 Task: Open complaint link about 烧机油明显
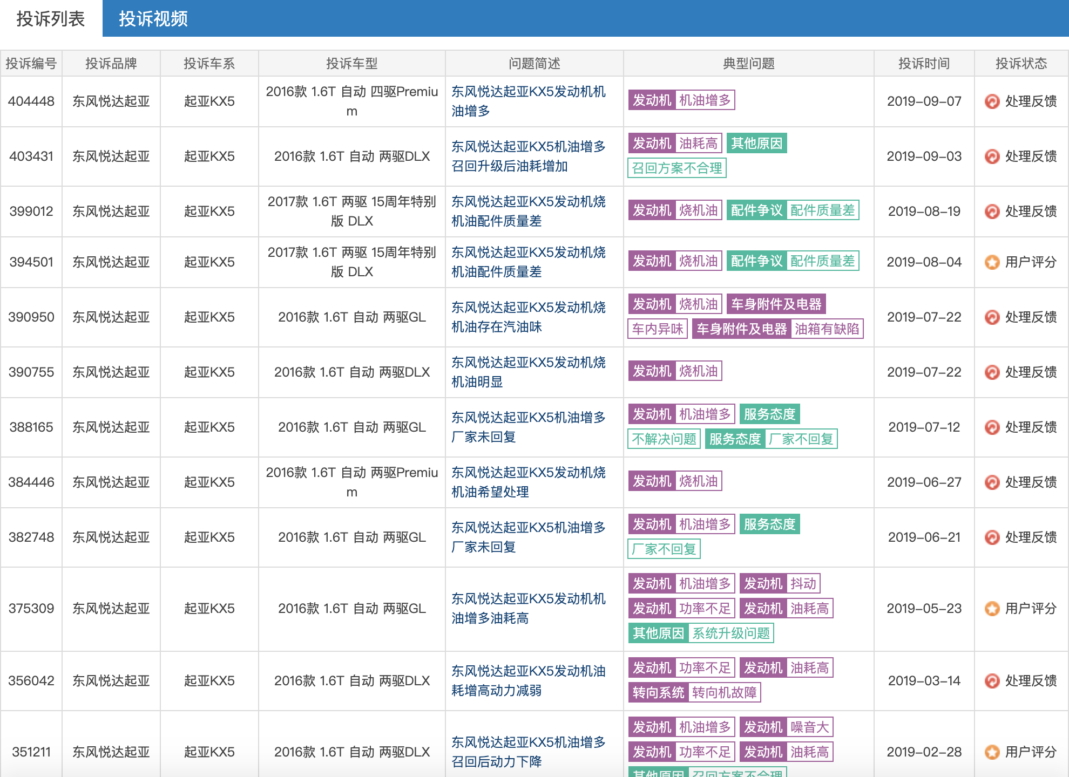pos(529,372)
